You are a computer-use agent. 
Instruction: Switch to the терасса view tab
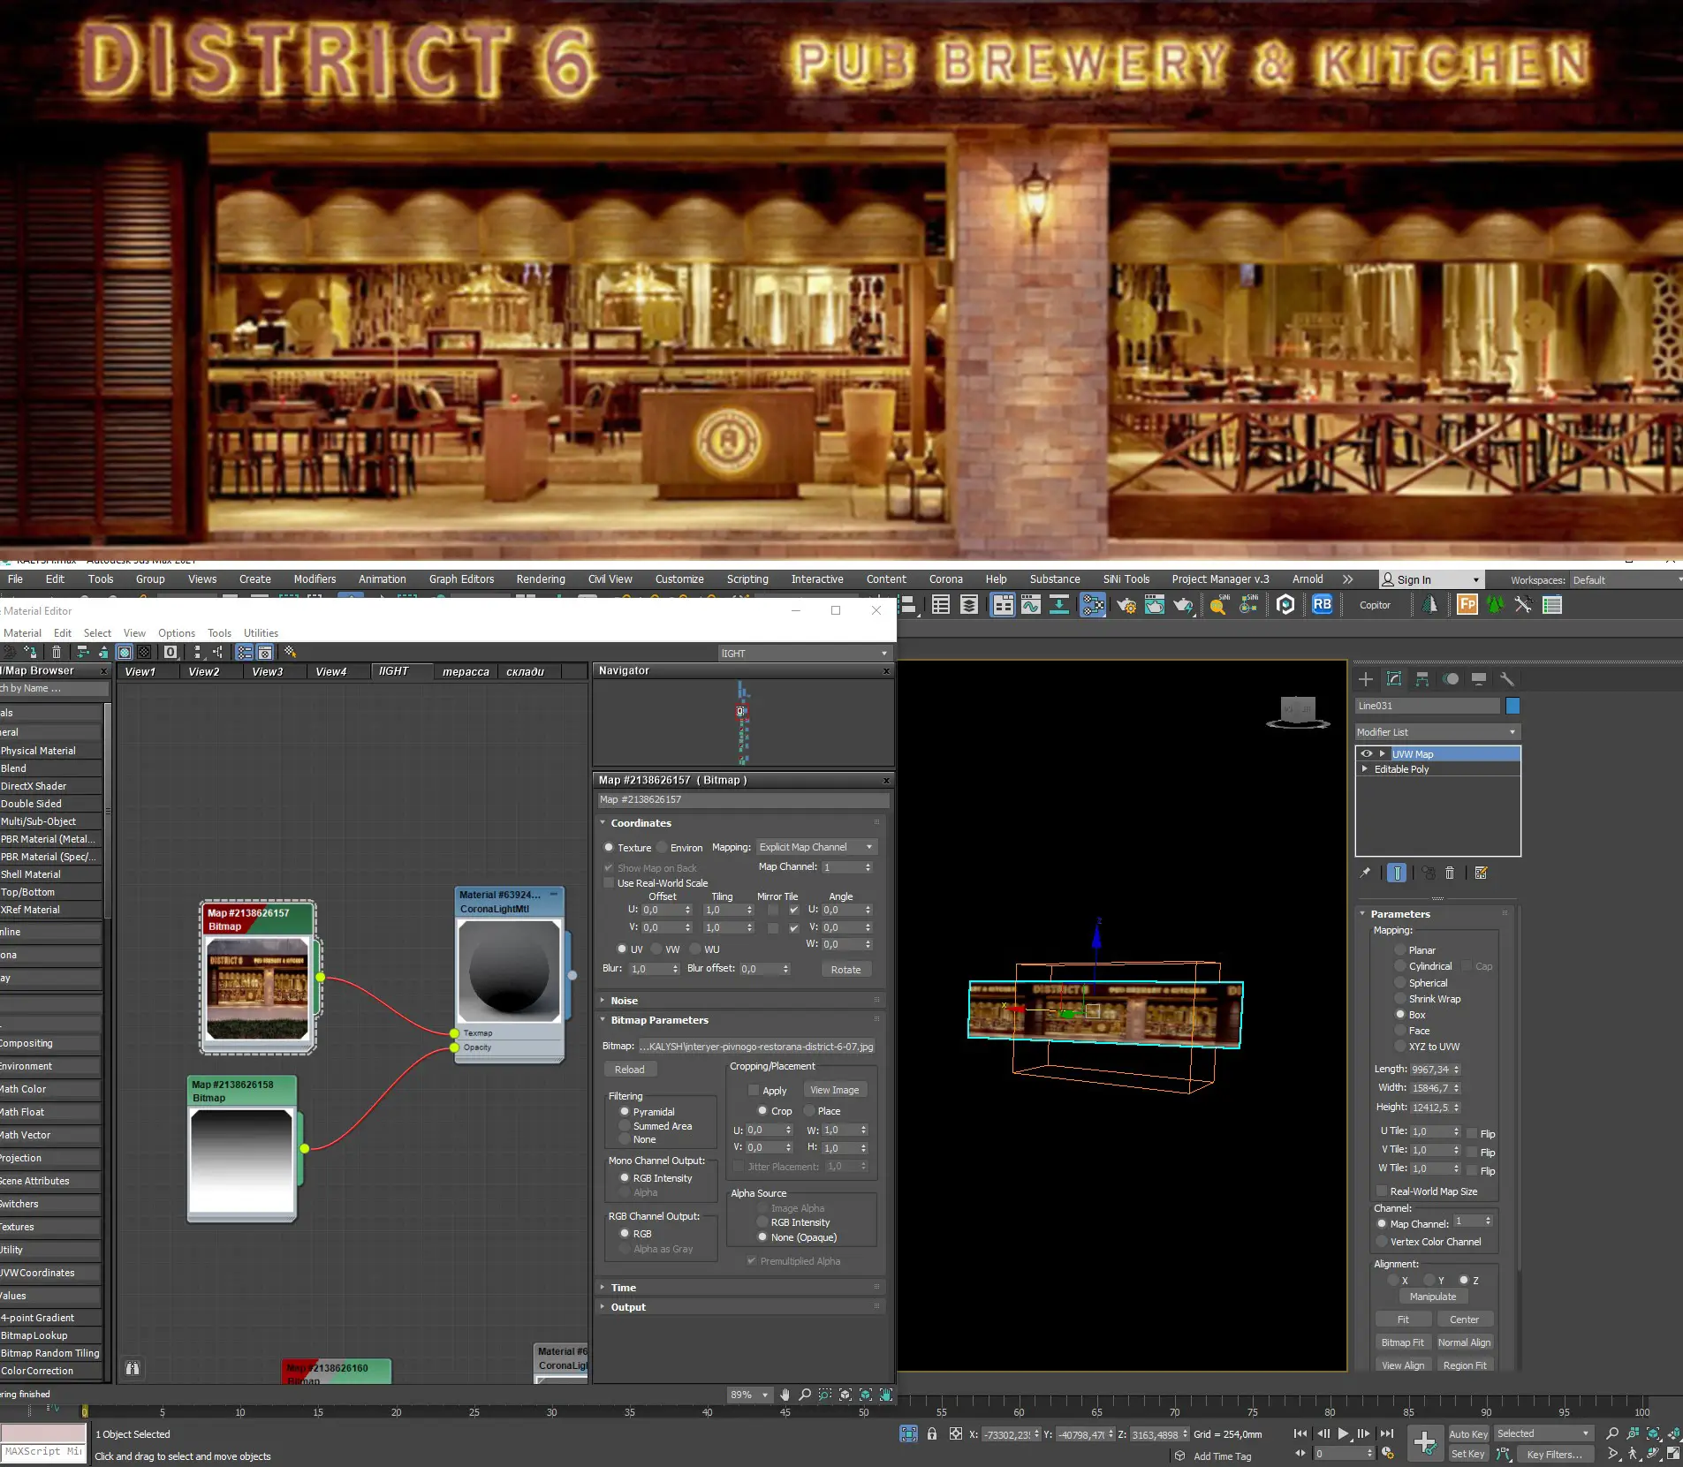point(466,671)
